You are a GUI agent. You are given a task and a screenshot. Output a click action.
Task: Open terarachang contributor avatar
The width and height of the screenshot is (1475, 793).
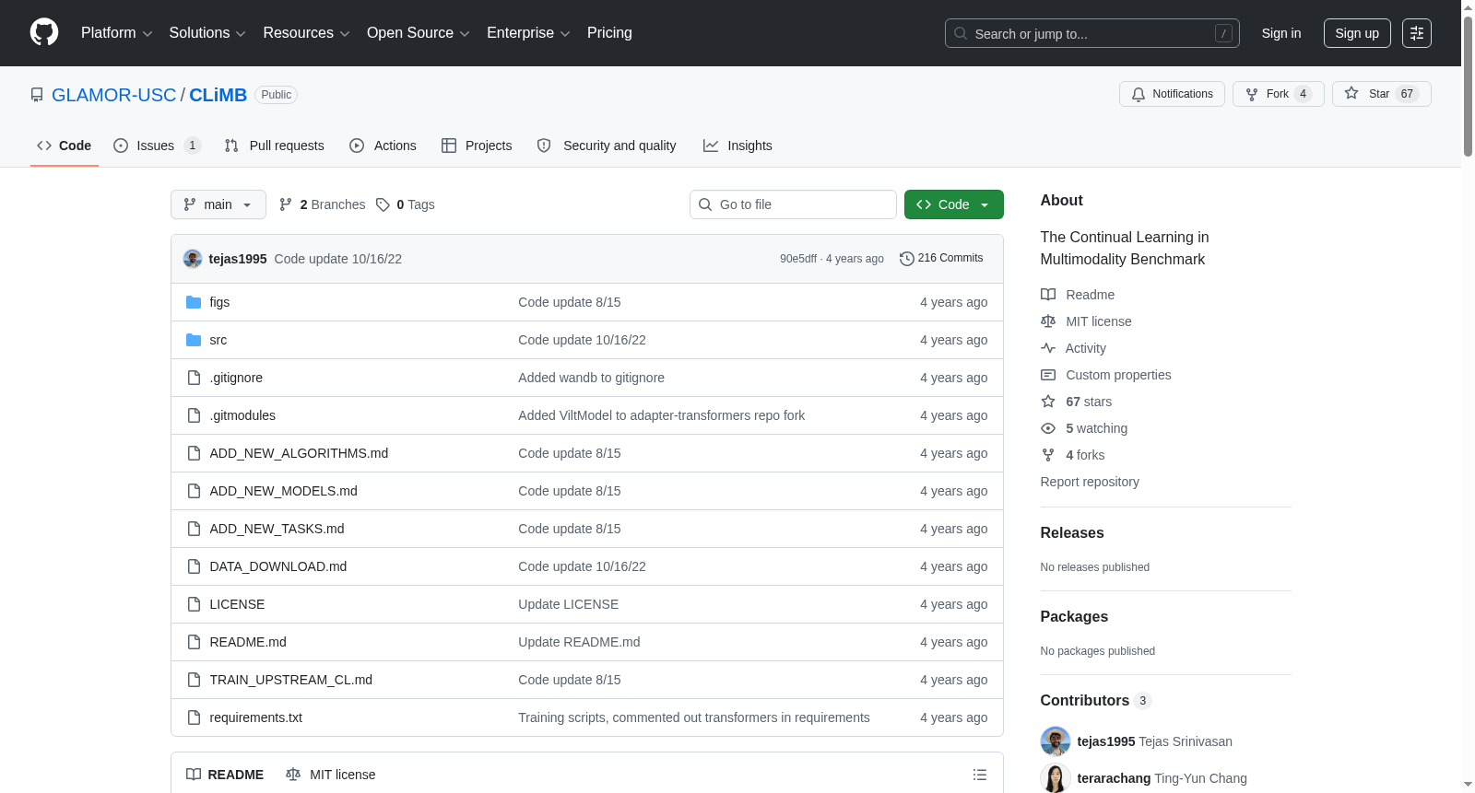click(x=1056, y=778)
